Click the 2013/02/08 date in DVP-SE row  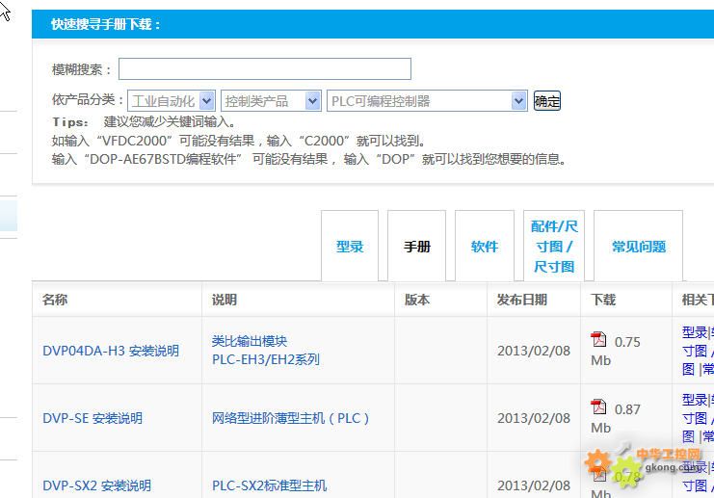pyautogui.click(x=534, y=418)
